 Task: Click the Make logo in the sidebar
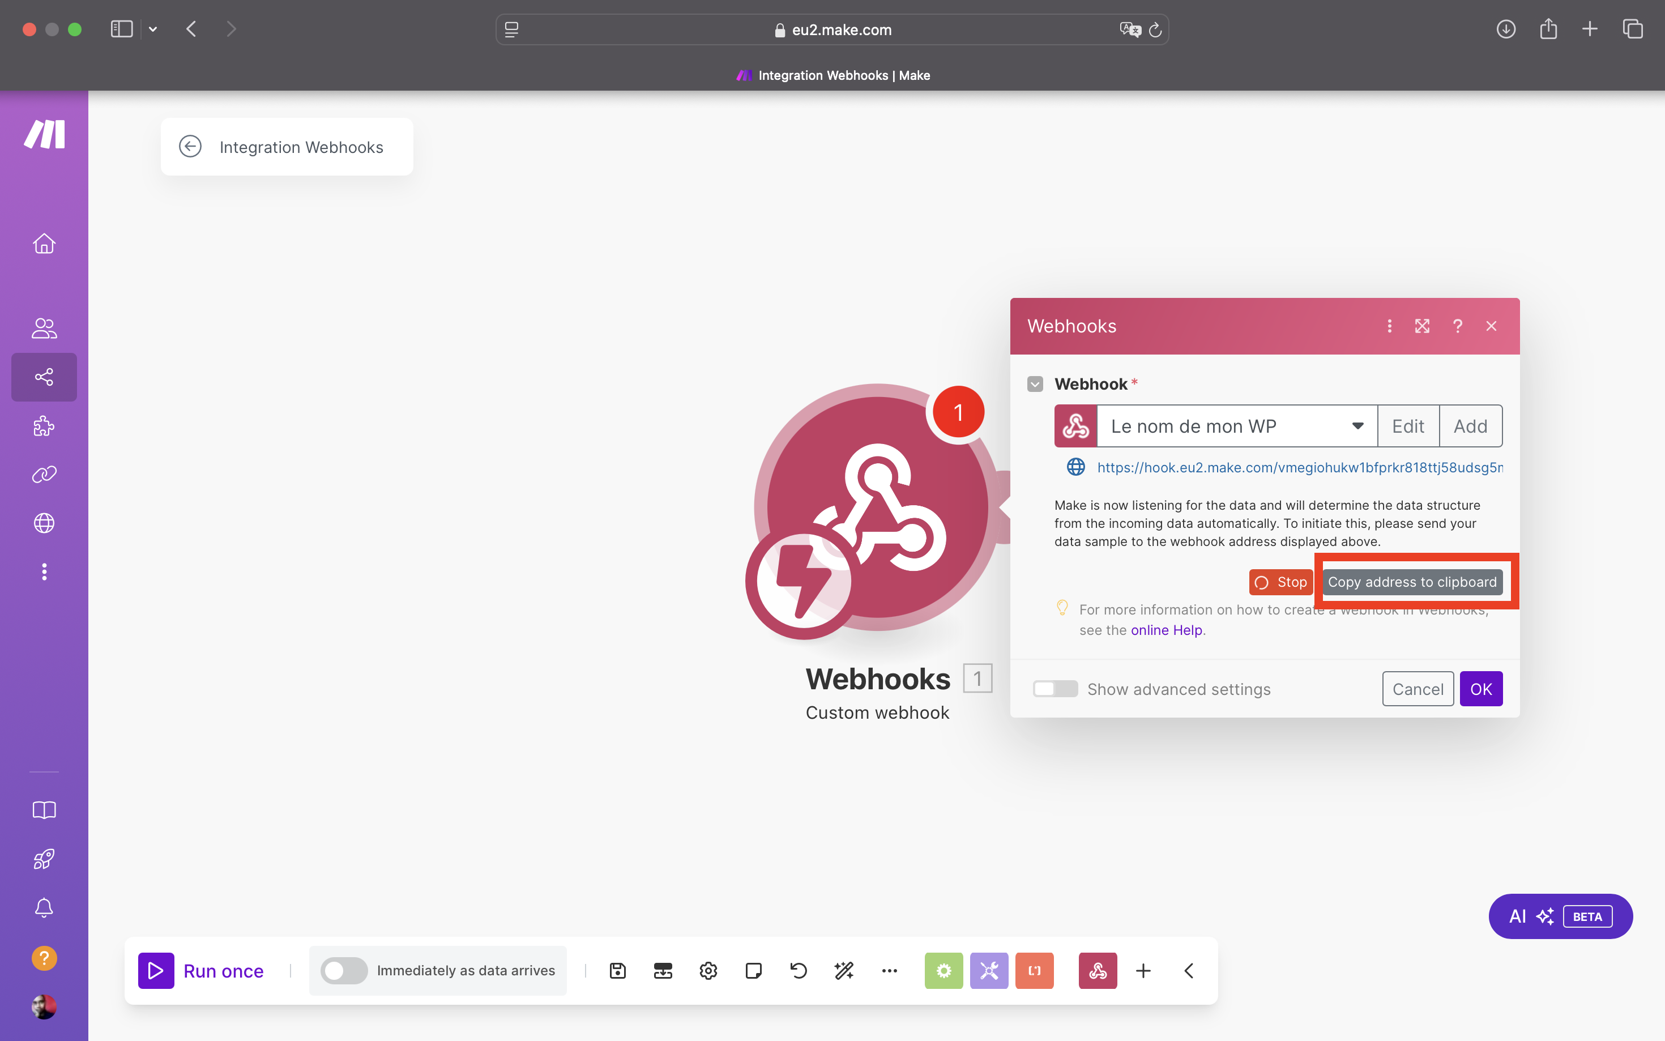pyautogui.click(x=45, y=134)
